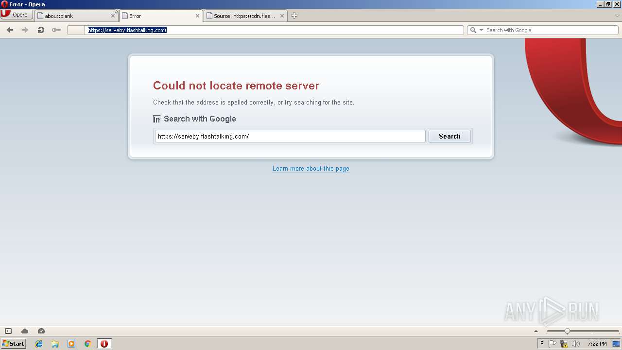This screenshot has width=622, height=350.
Task: Select Opera taskbar button
Action: (x=104, y=344)
